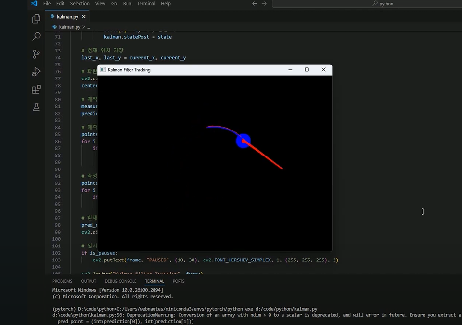Click line number 71 in the gutter

click(57, 37)
